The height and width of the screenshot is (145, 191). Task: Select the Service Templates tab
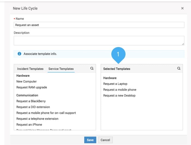pos(61,69)
